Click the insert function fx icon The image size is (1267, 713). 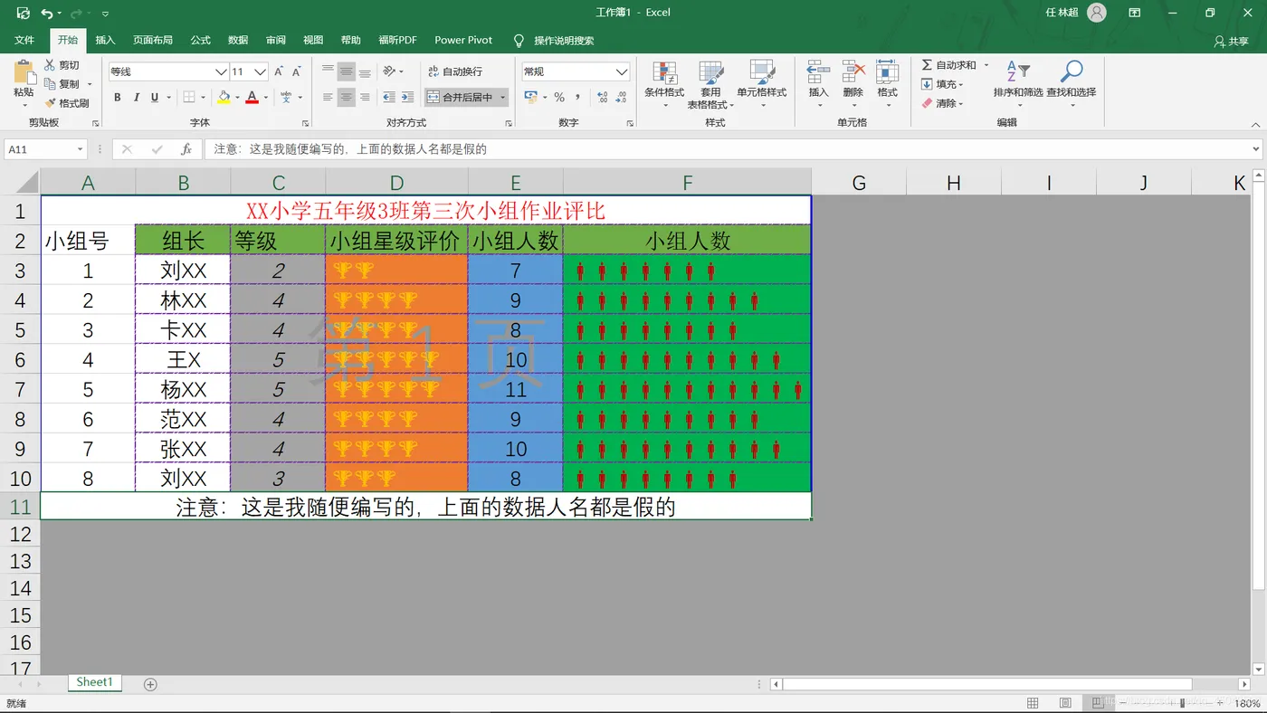pyautogui.click(x=186, y=149)
